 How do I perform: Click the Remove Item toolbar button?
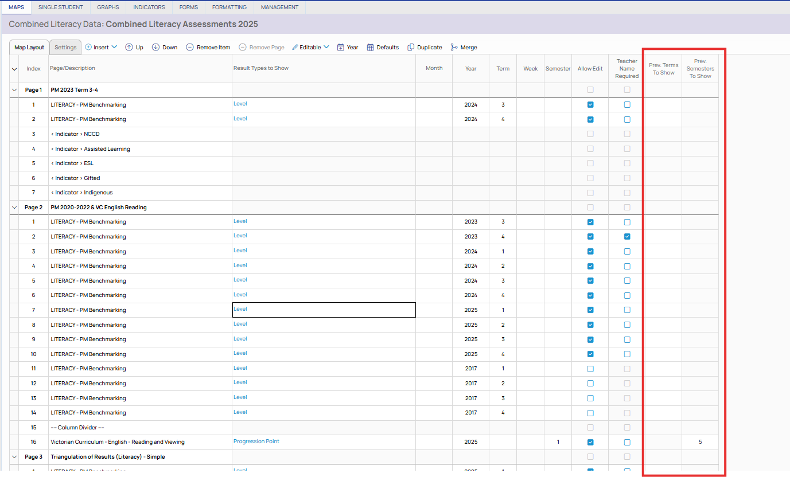[x=208, y=48]
